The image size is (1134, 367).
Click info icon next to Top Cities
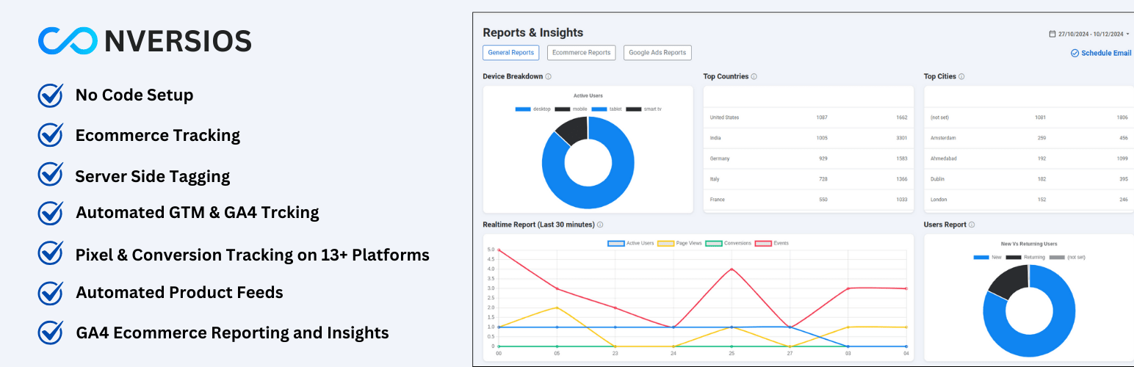point(961,76)
